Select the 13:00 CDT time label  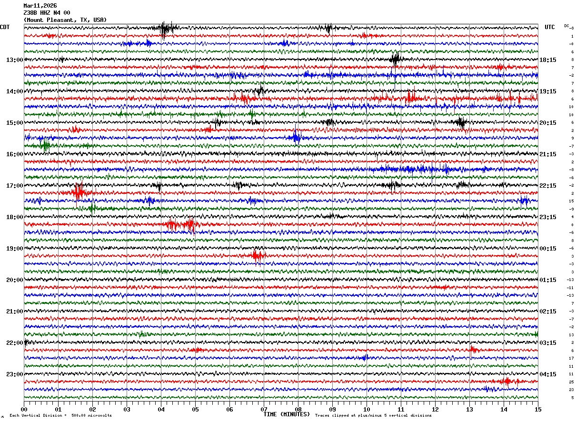tap(15, 60)
